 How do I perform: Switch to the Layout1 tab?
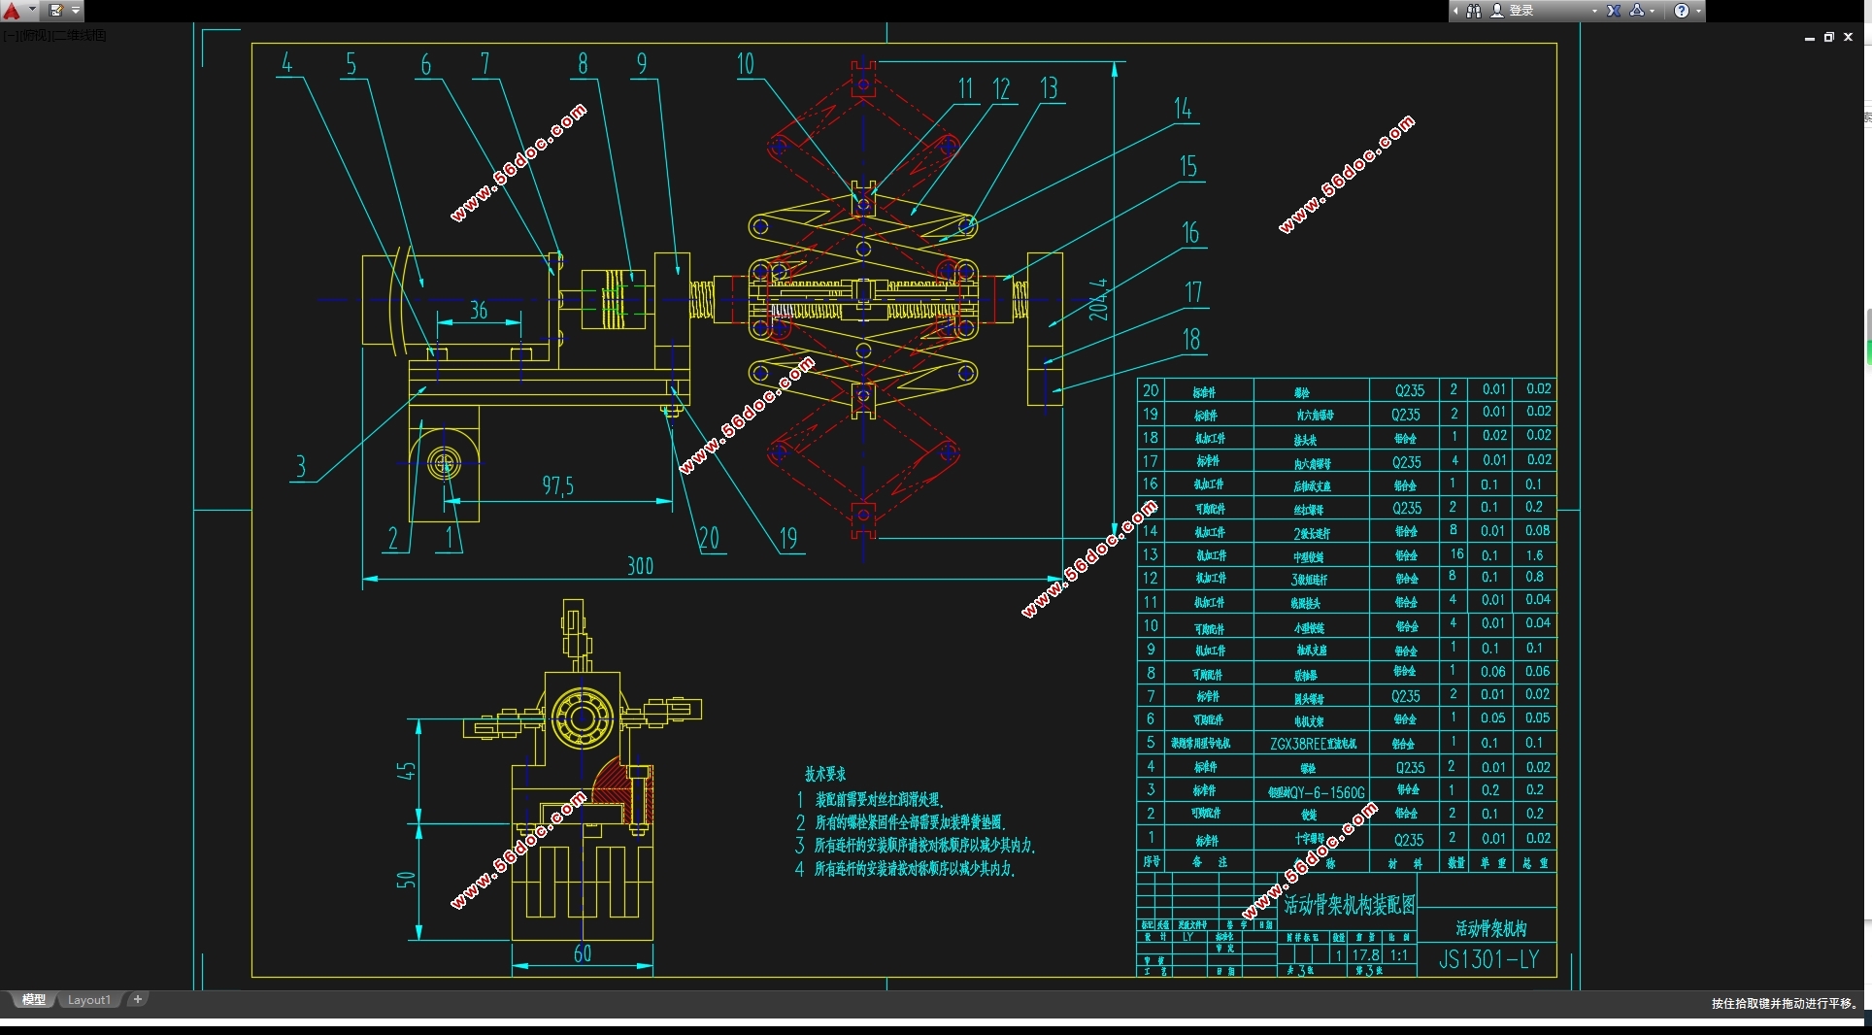pos(89,1000)
